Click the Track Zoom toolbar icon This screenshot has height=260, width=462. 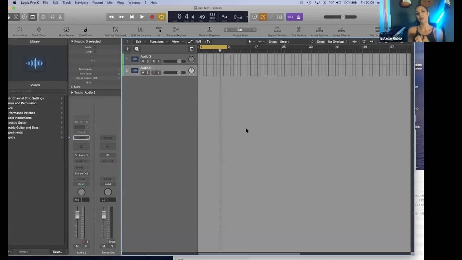(x=39, y=31)
